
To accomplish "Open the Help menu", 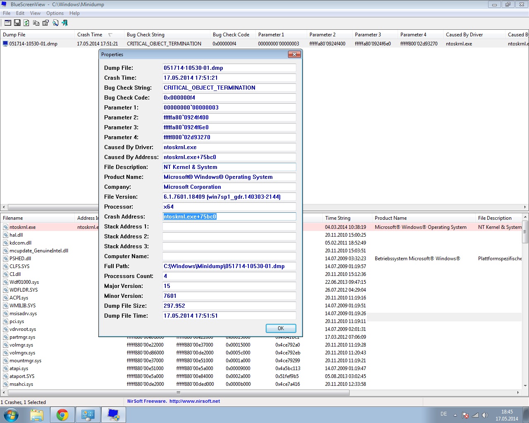I will [x=74, y=13].
